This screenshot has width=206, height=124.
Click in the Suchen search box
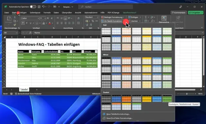[106, 7]
